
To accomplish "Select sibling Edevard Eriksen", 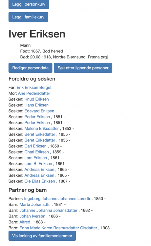I will 39,111.
